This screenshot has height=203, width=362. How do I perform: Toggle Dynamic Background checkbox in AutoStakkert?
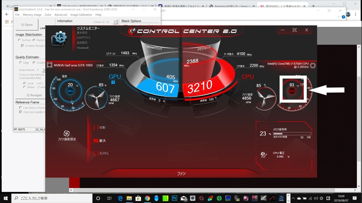point(22,46)
